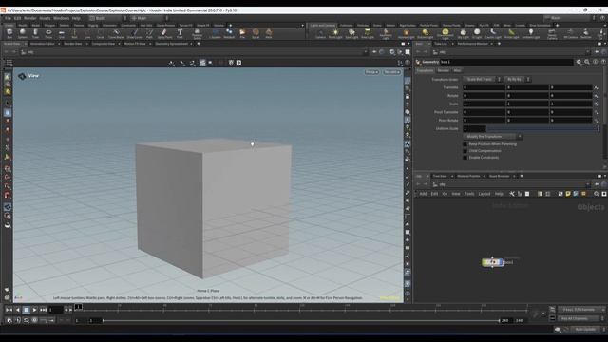Screen dimensions: 608x342
Task: Open the File menu
Action: [8, 18]
